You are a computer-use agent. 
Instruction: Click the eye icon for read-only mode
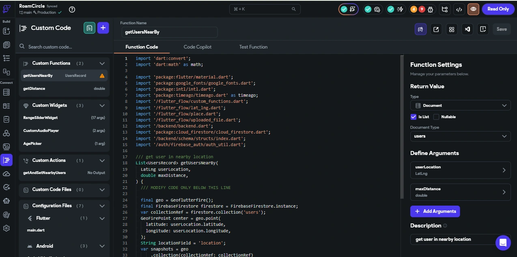473,9
